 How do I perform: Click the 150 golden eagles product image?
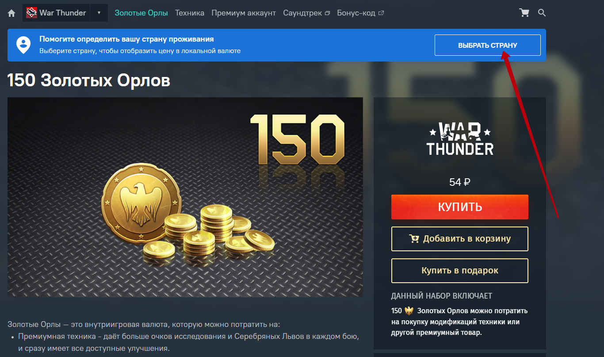[185, 197]
